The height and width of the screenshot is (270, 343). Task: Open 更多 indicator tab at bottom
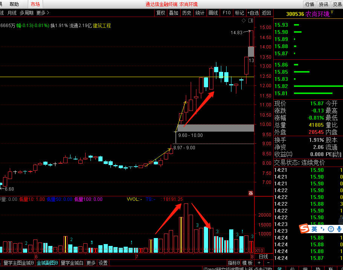point(91,263)
